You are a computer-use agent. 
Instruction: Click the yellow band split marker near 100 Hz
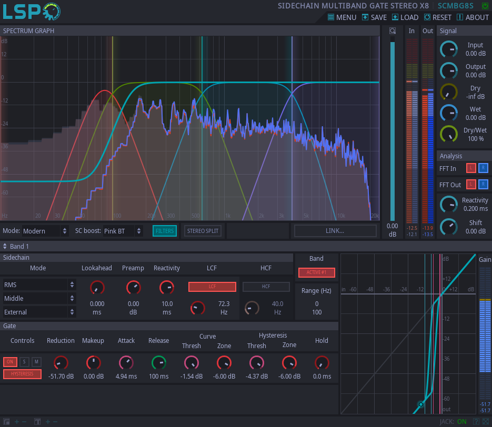(113, 128)
